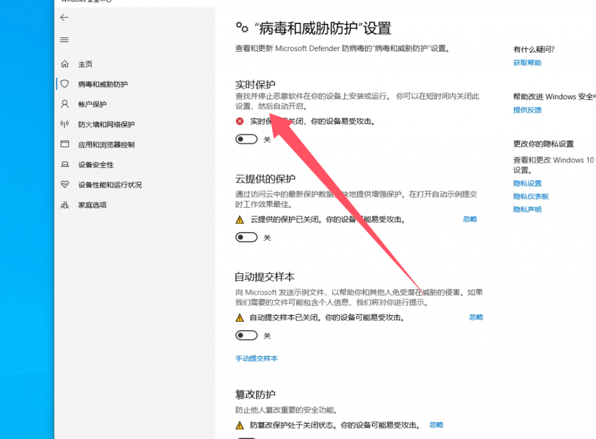The height and width of the screenshot is (439, 596).
Task: Click the shield icon for 病毒和威胁防护
Action: point(65,84)
